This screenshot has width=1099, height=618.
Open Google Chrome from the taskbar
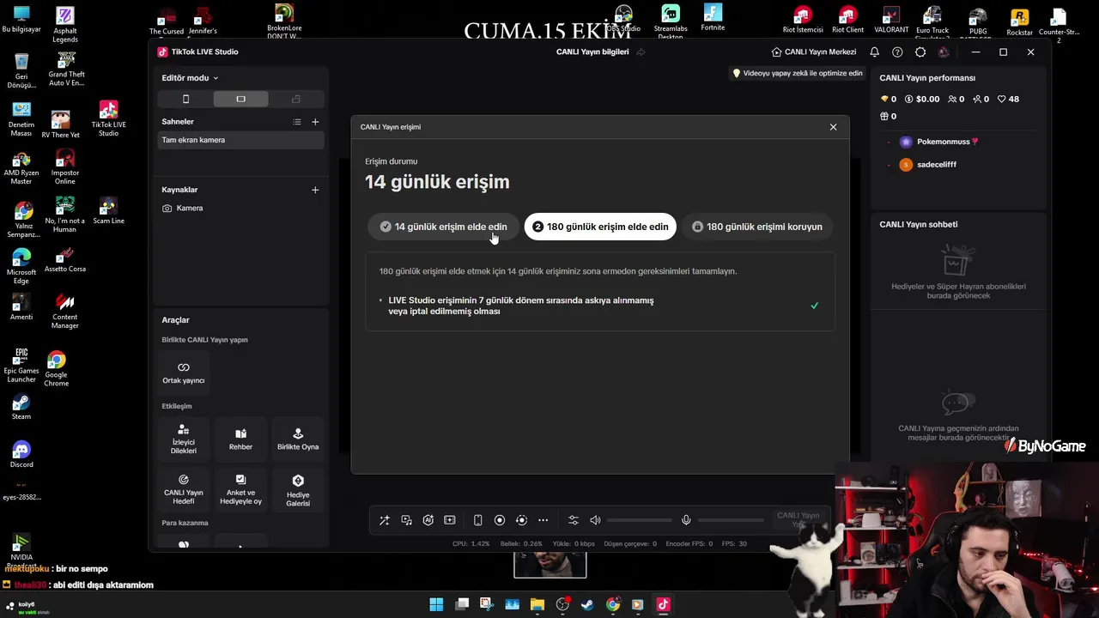pyautogui.click(x=612, y=604)
